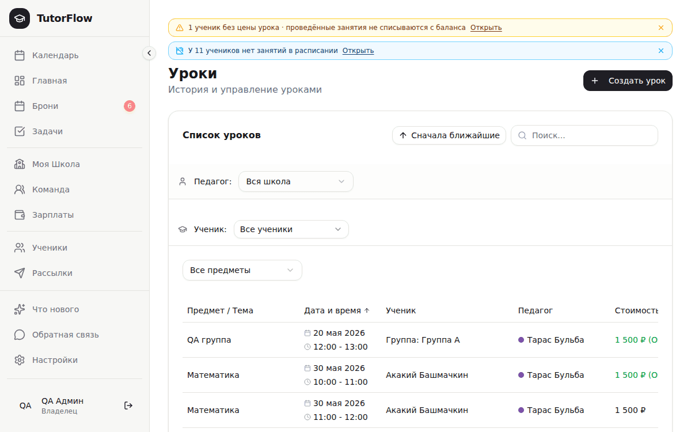The width and height of the screenshot is (691, 432).
Task: Click the Предмет / Тема column header
Action: 220,310
